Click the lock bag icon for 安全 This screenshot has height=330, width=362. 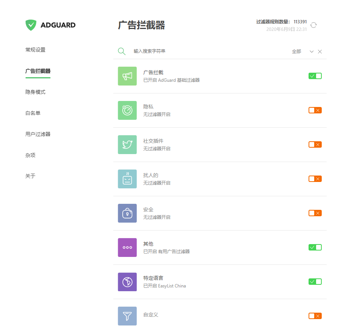pyautogui.click(x=127, y=213)
